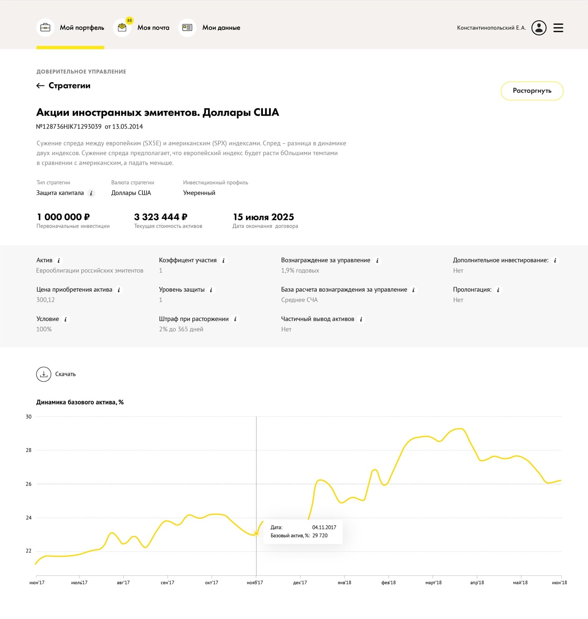Click the back arrow beside Стратегии

[x=40, y=85]
